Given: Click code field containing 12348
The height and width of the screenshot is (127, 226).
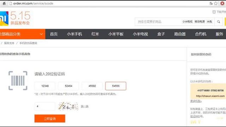Looking at the screenshot, I should click(x=45, y=86).
